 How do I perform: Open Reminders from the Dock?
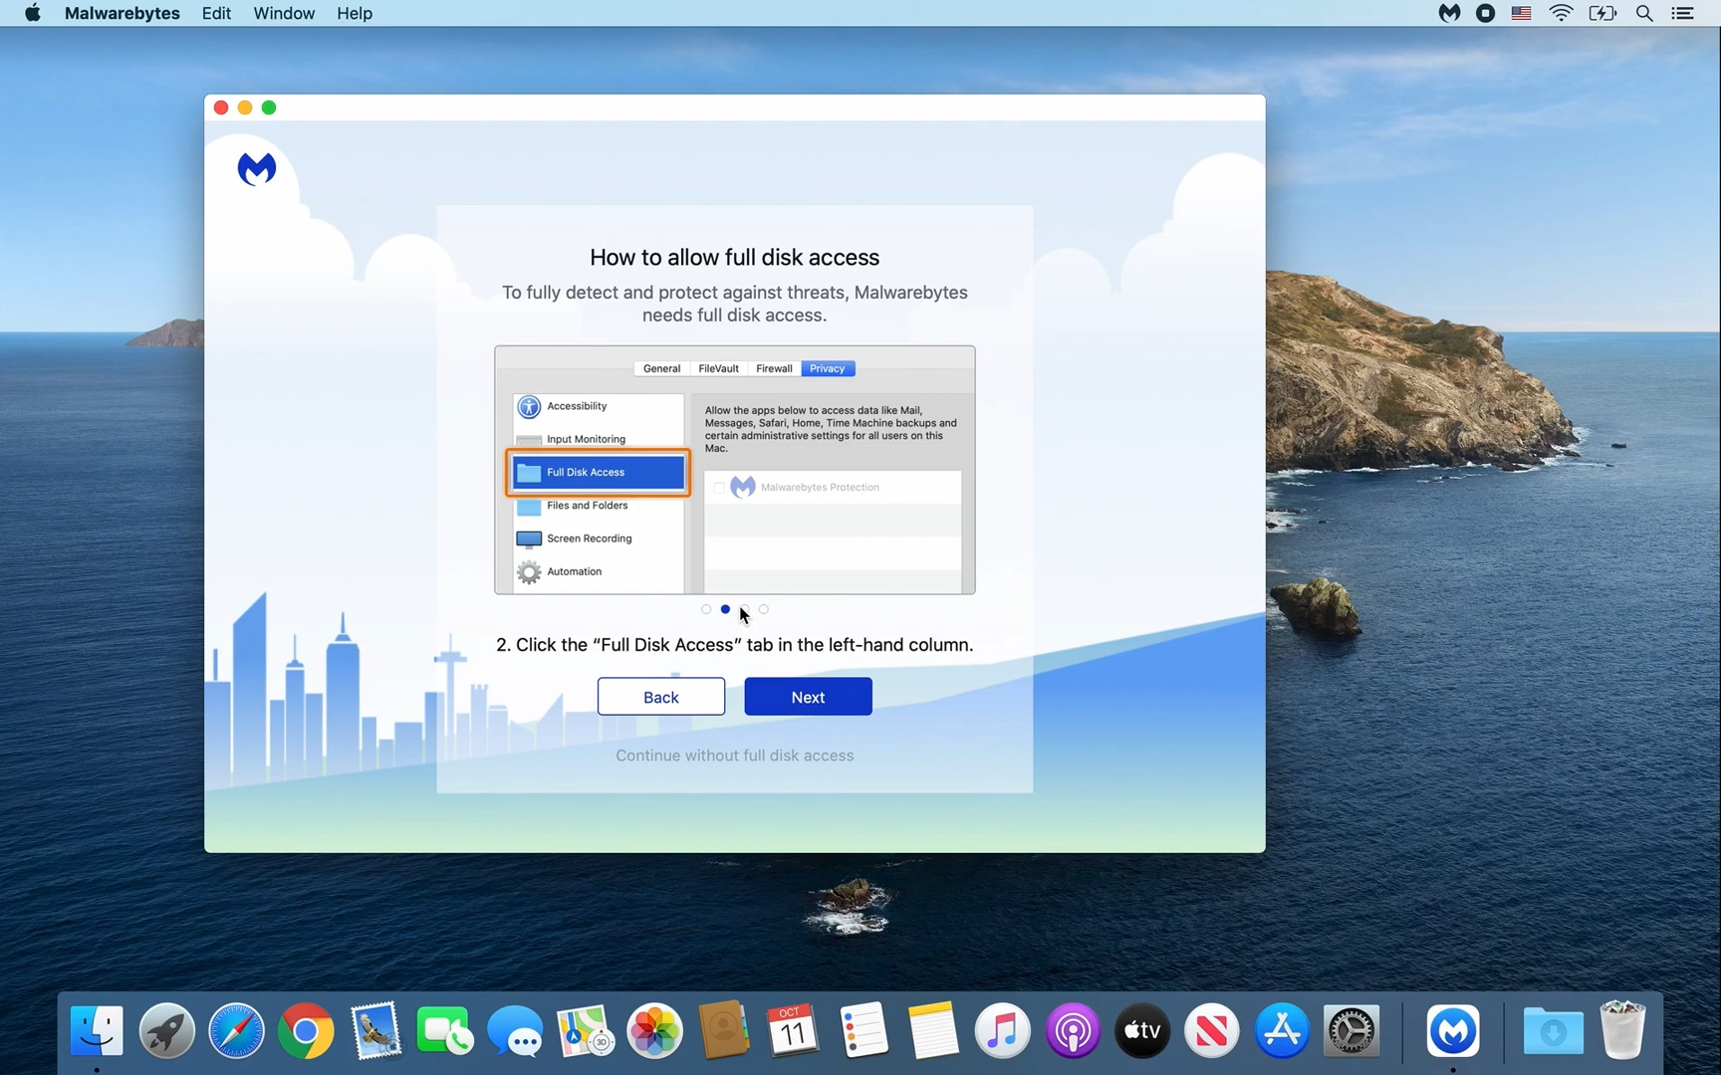click(x=863, y=1030)
